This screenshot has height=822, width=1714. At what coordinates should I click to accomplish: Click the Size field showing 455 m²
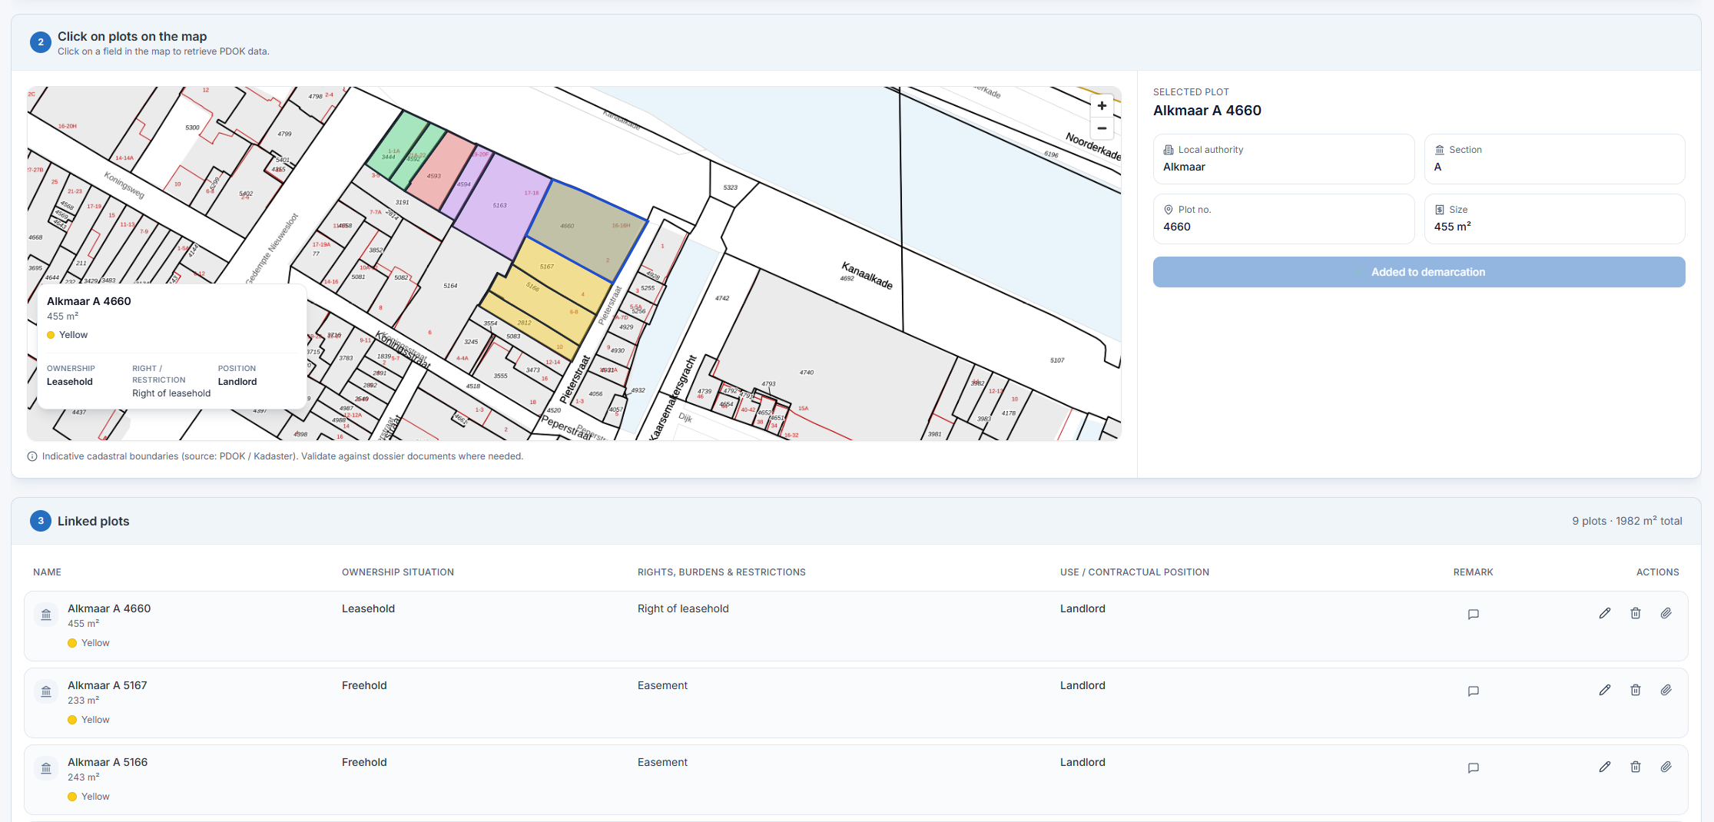click(x=1555, y=219)
